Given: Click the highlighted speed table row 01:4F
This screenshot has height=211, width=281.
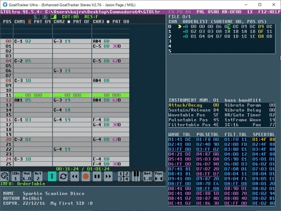Looking at the screenshot, I should [x=263, y=139].
